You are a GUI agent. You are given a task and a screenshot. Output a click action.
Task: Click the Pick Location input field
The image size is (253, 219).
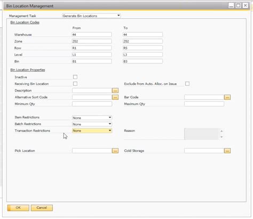click(92, 151)
